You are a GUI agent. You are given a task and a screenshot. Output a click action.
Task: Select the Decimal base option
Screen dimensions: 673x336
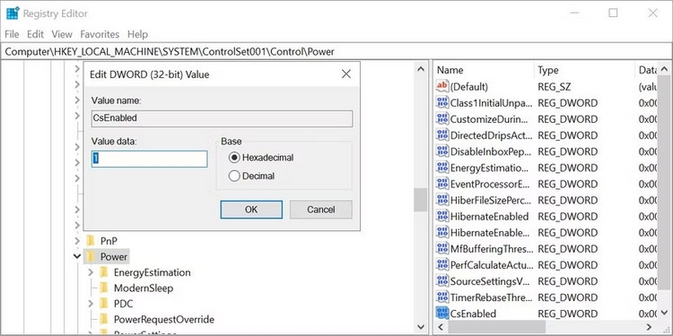coord(234,176)
